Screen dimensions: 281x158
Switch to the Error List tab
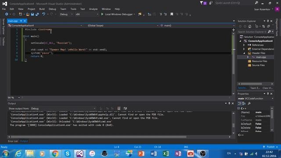coord(13,141)
